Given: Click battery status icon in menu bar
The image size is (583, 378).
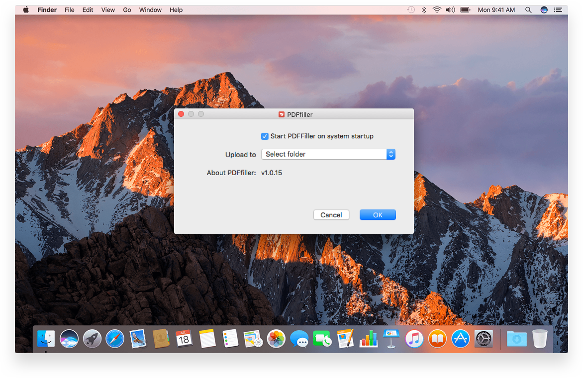Looking at the screenshot, I should point(466,10).
